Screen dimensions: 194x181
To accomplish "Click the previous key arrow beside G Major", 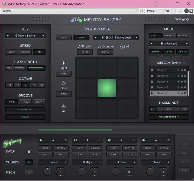I will tap(8, 36).
